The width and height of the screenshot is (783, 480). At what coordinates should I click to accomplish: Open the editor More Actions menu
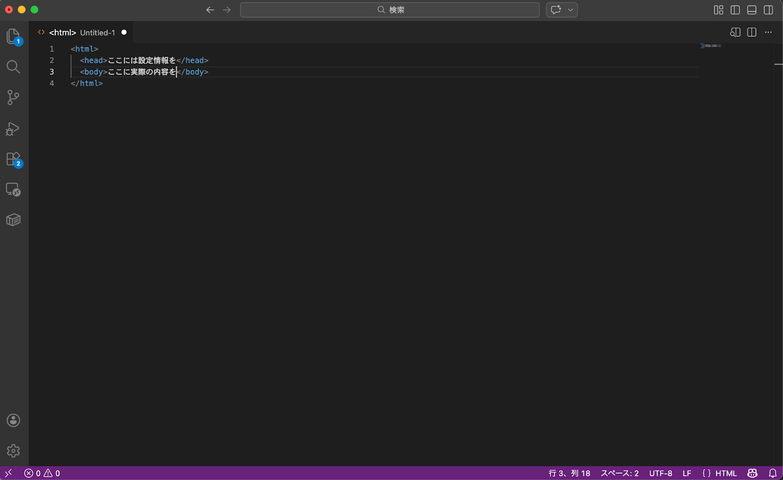pyautogui.click(x=768, y=32)
